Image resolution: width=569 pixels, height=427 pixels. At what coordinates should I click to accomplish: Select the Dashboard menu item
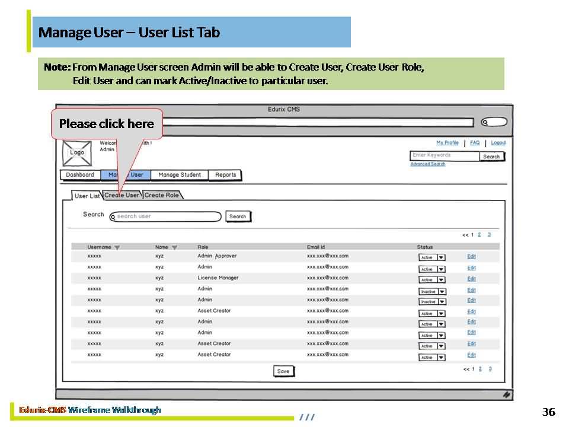pyautogui.click(x=80, y=175)
